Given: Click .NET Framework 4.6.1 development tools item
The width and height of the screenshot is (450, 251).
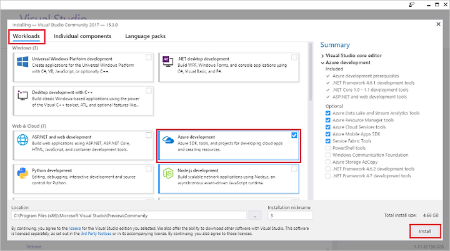Looking at the screenshot, I should (x=373, y=83).
